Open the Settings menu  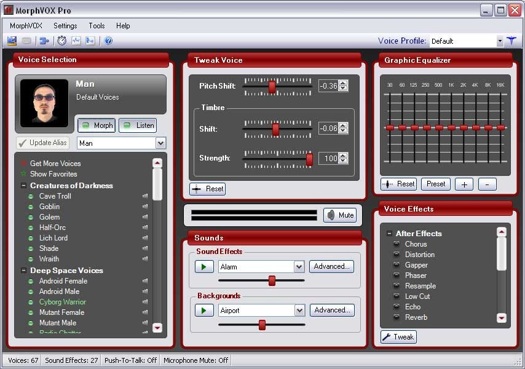(x=65, y=26)
